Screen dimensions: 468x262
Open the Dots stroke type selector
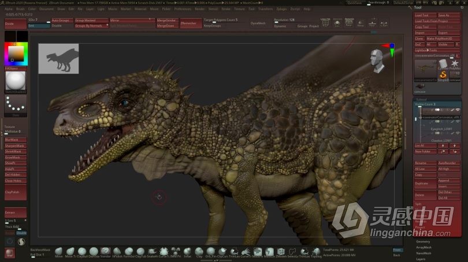[16, 105]
